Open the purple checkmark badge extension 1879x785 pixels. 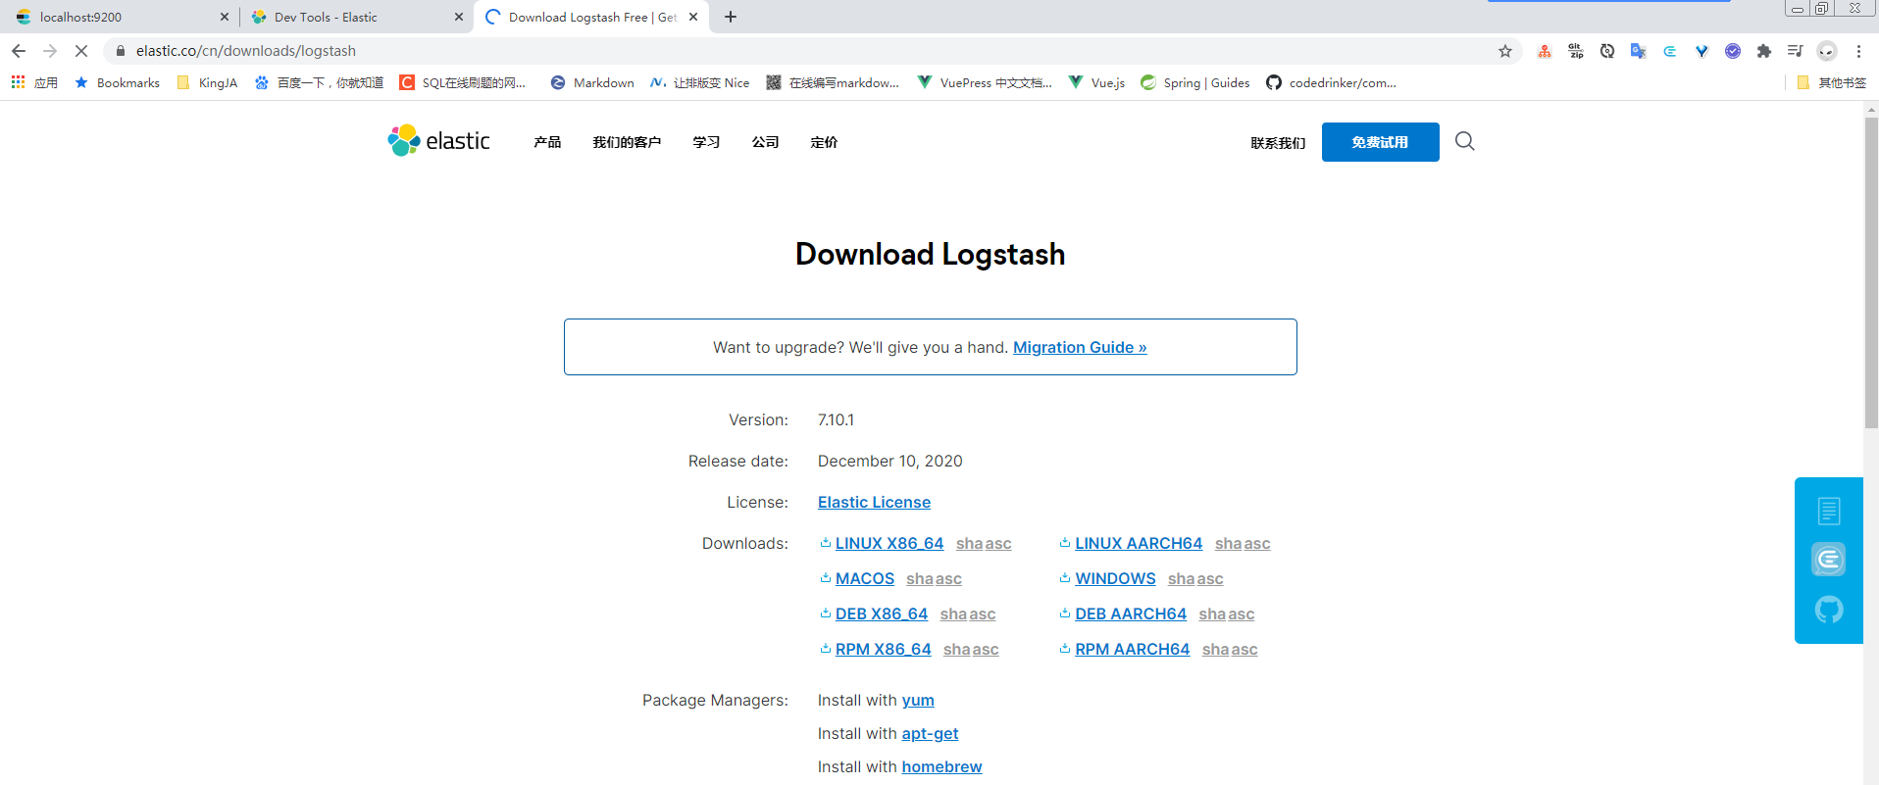(x=1733, y=51)
